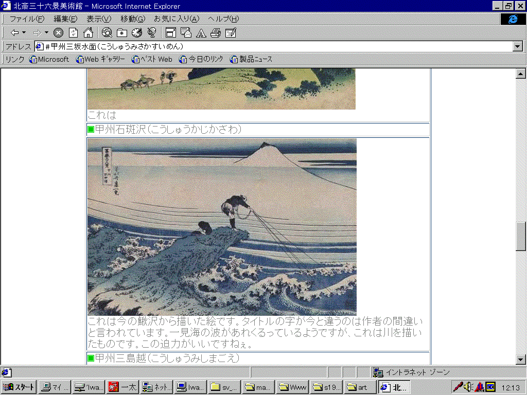Open the 製品ニュース link
Viewport: 527px width, 395px height.
[251, 60]
